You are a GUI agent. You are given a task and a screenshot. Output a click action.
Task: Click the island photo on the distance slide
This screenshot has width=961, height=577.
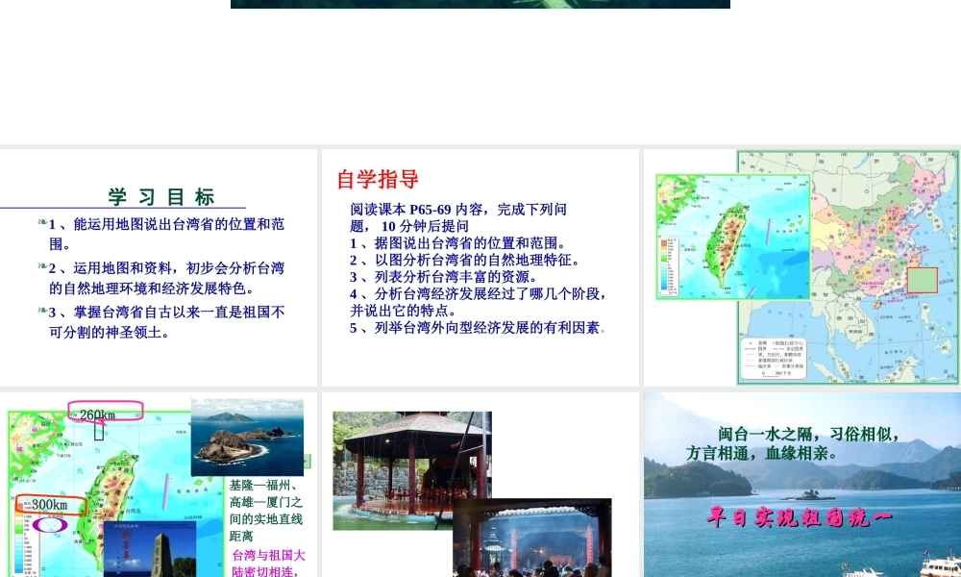click(x=247, y=438)
